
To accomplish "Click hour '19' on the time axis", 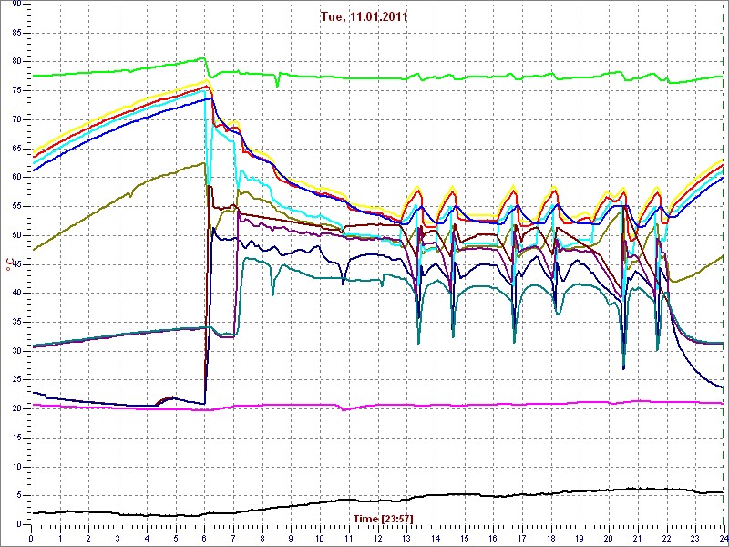I will (x=580, y=538).
